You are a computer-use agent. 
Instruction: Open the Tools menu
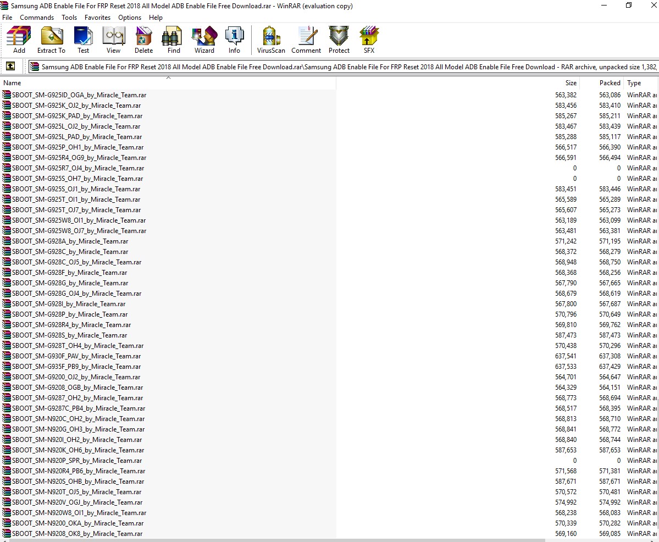tap(69, 17)
